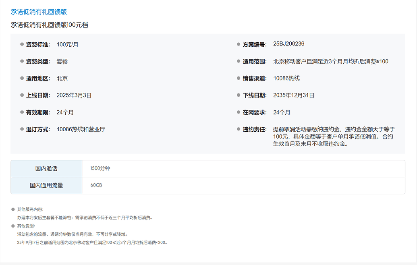417x265 pixels.
Task: Click the 在网要求 label
Action: [x=255, y=112]
